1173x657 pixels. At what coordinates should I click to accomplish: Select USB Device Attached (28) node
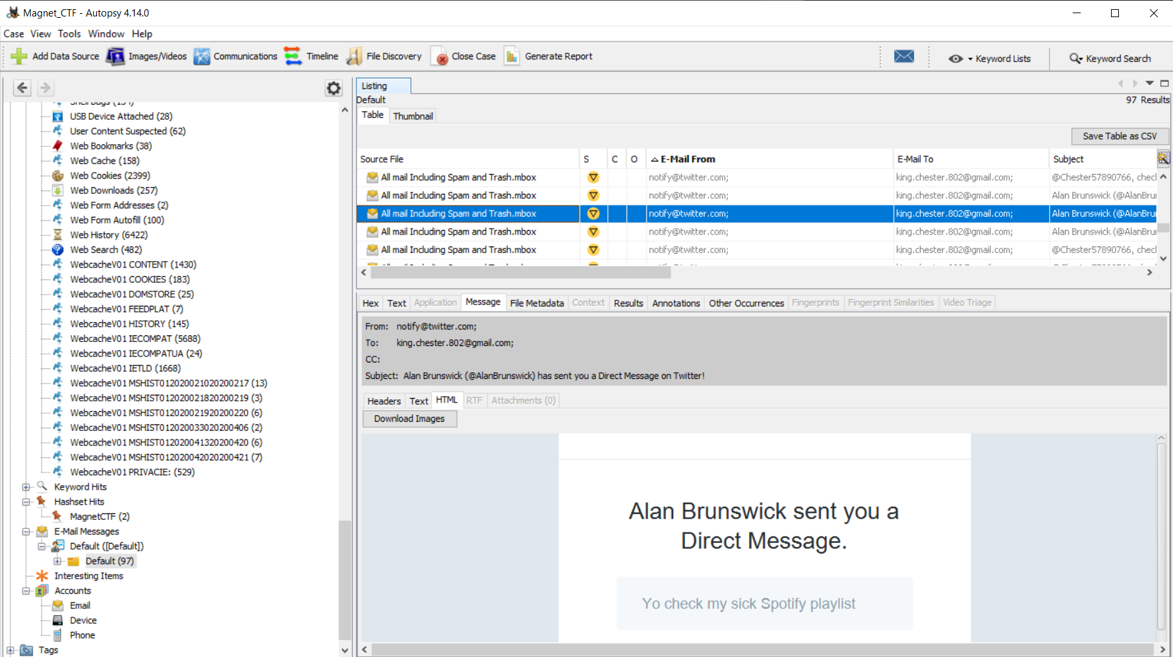(x=121, y=117)
